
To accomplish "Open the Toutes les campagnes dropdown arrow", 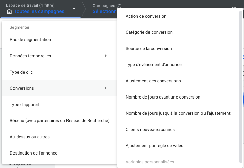I will [74, 9].
